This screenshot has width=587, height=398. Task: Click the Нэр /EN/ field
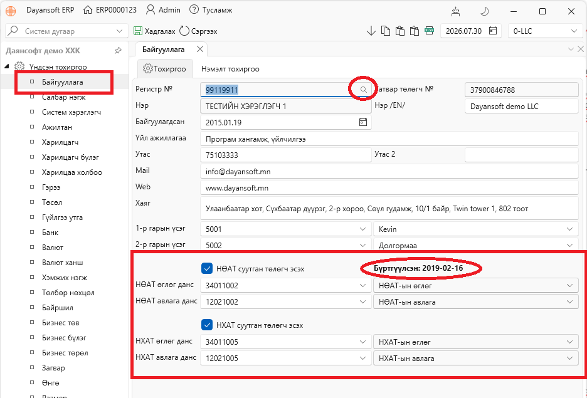522,106
